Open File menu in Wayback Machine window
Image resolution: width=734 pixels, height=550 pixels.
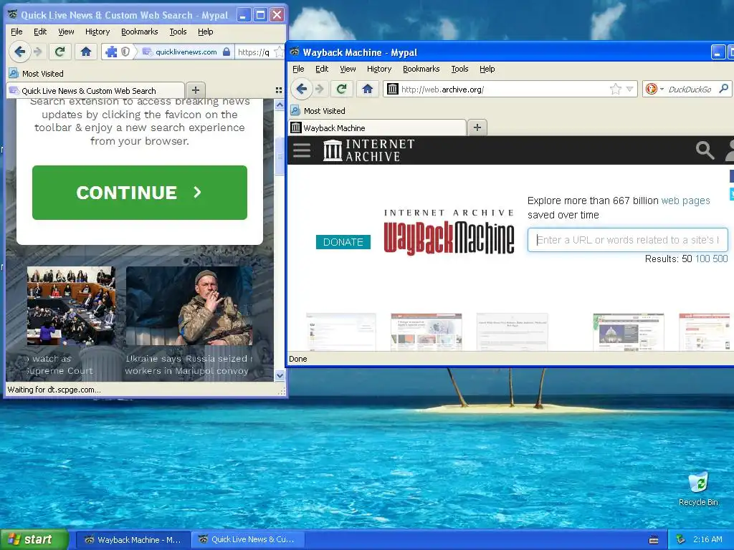(x=298, y=69)
